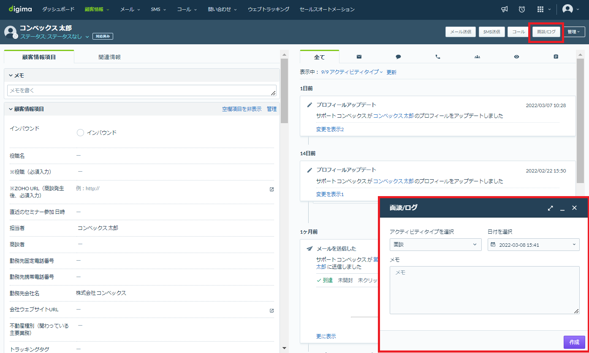The width and height of the screenshot is (589, 353).
Task: Filter activities by meeting people icon
Action: click(x=477, y=57)
